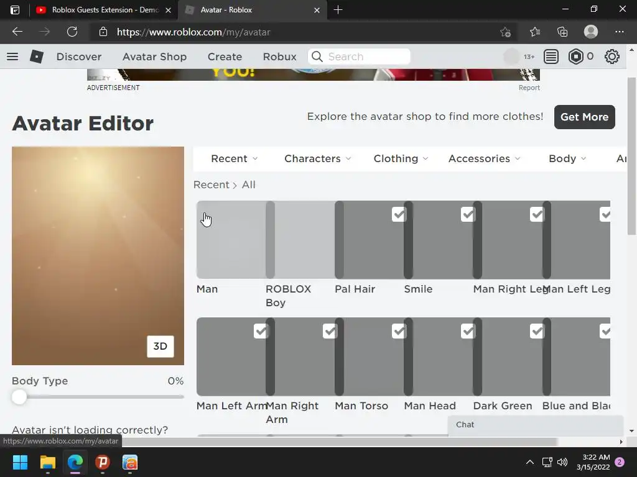Screen dimensions: 637x477
Task: Open the tab actions menu icon
Action: click(x=15, y=10)
